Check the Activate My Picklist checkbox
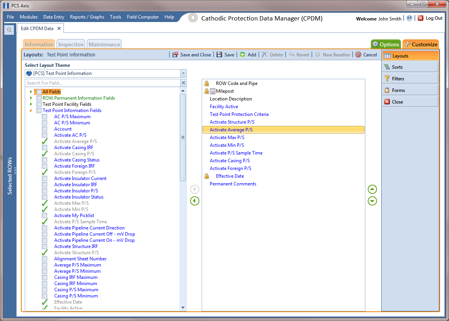 45,216
